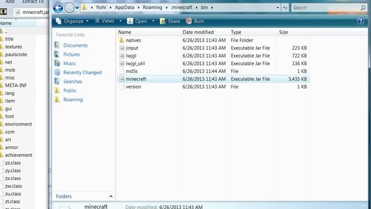The height and width of the screenshot is (209, 371).
Task: Click the up-folder icon in archive window
Action: click(3, 12)
